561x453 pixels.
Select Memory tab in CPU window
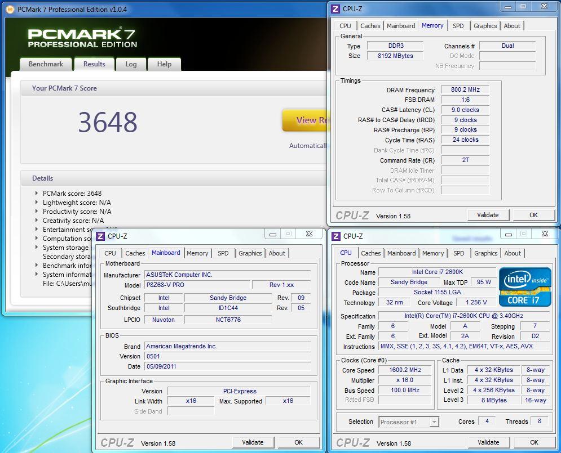coord(433,253)
